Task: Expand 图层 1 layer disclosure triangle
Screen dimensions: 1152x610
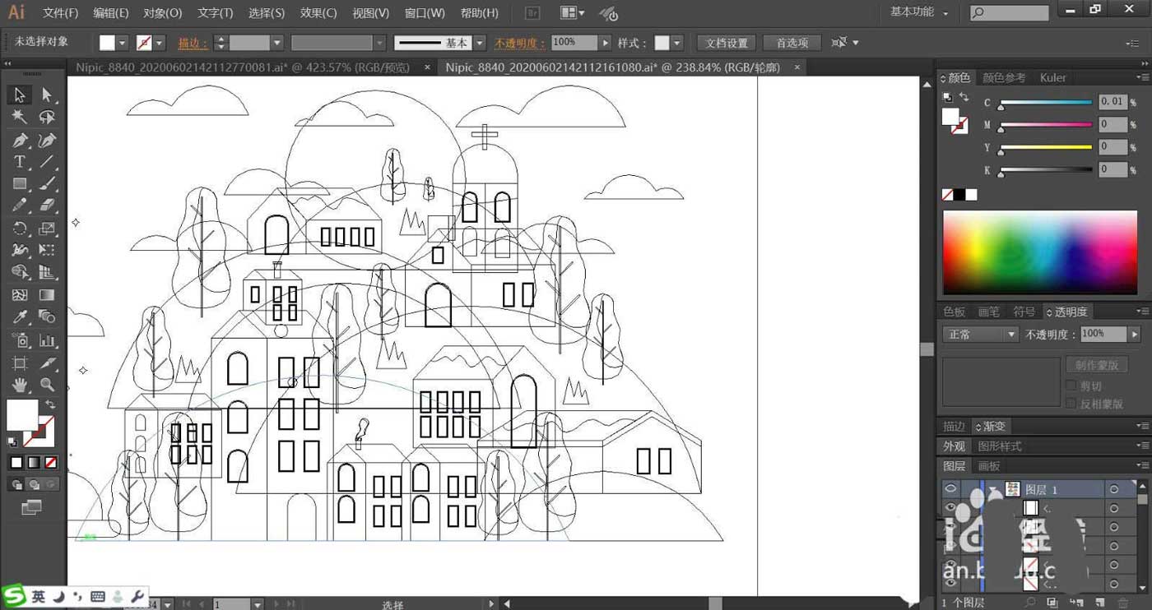Action: 994,489
